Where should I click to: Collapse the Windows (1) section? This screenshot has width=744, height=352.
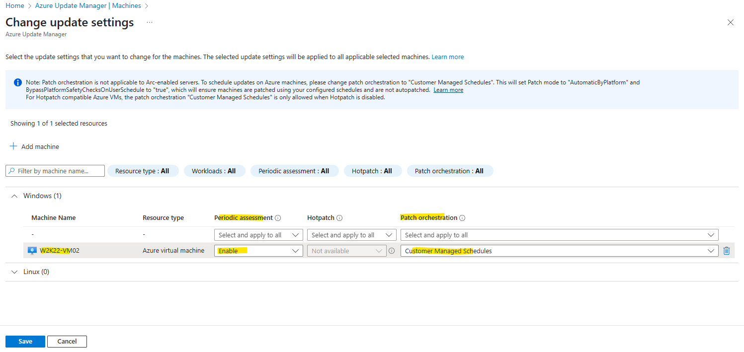(x=14, y=196)
